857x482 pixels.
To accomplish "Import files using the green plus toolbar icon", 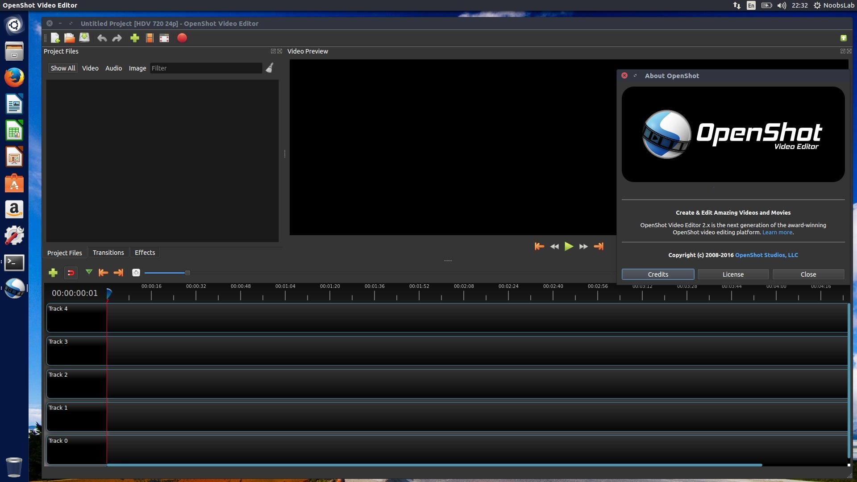I will pyautogui.click(x=134, y=38).
